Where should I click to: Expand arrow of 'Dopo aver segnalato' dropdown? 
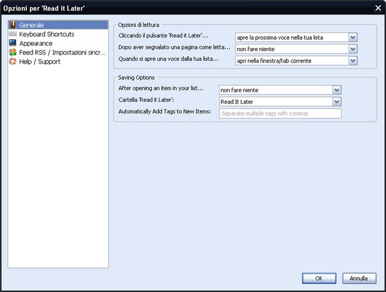[353, 49]
